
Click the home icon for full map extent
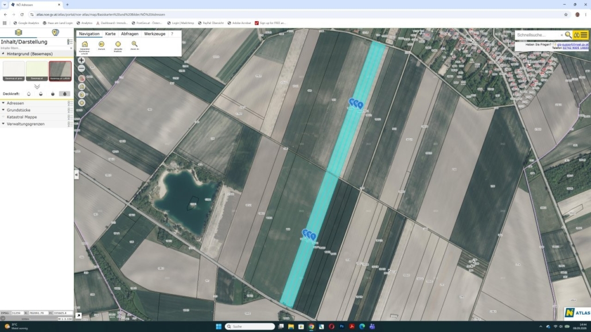85,45
